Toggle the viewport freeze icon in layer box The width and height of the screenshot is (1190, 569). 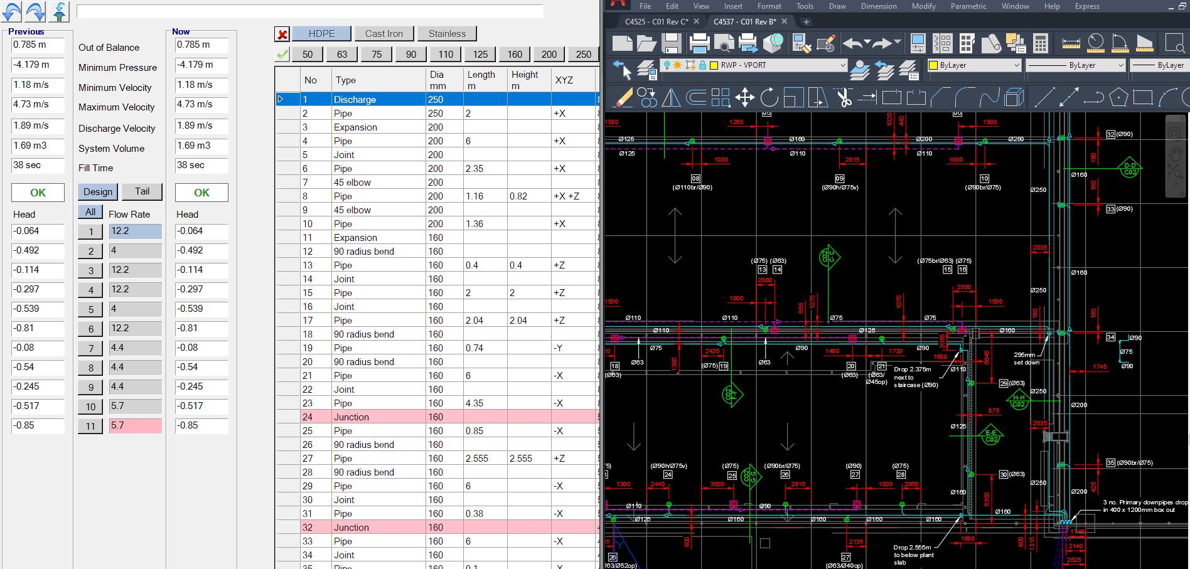point(690,65)
